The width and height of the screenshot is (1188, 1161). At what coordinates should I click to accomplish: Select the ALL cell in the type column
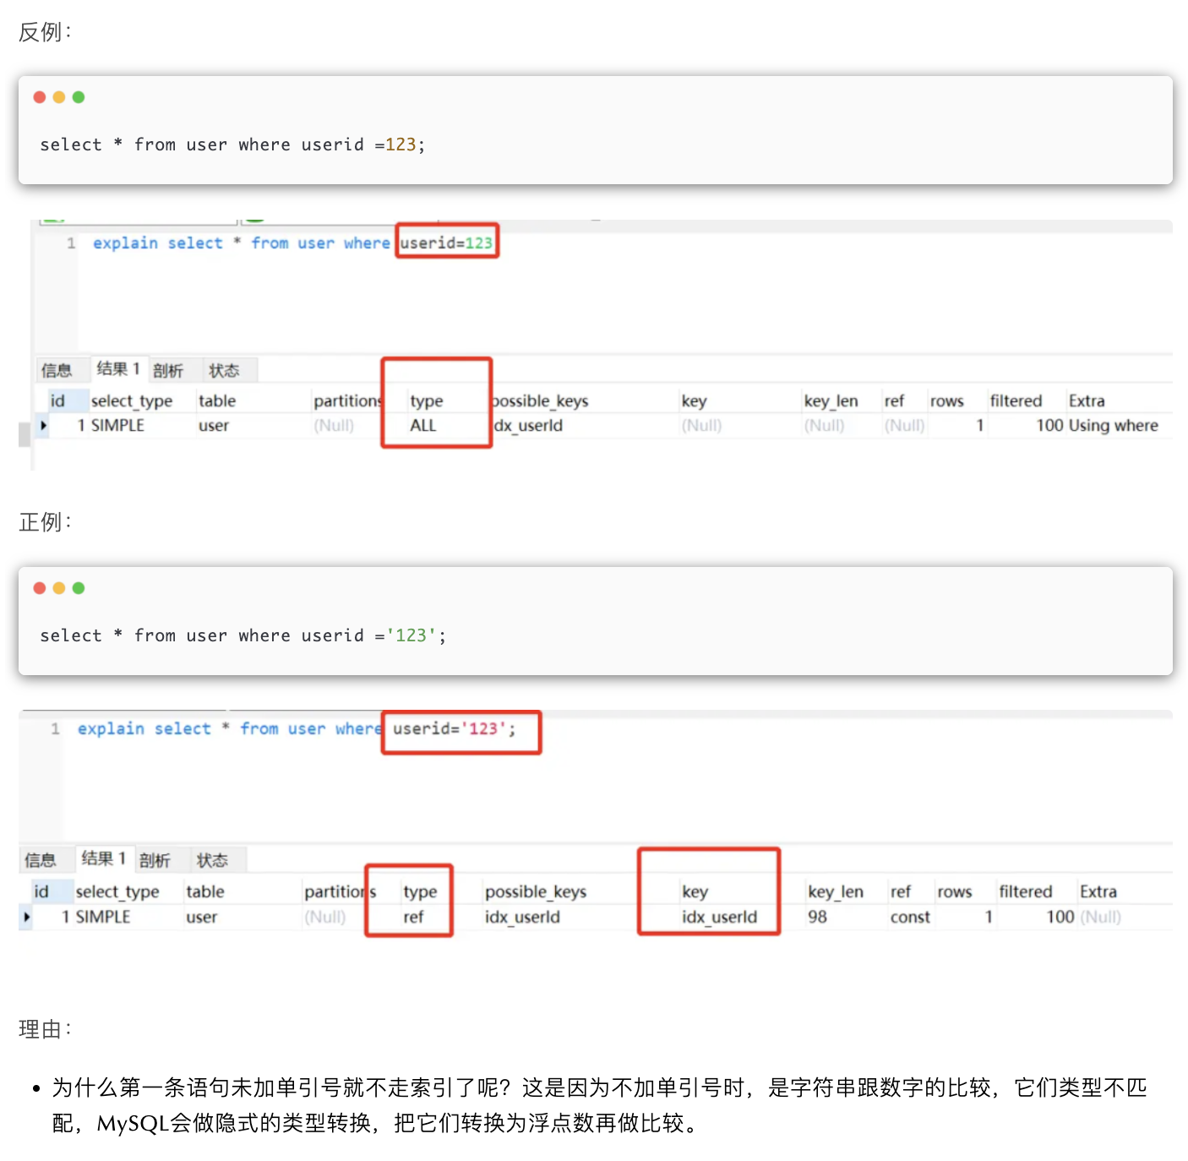pyautogui.click(x=423, y=426)
